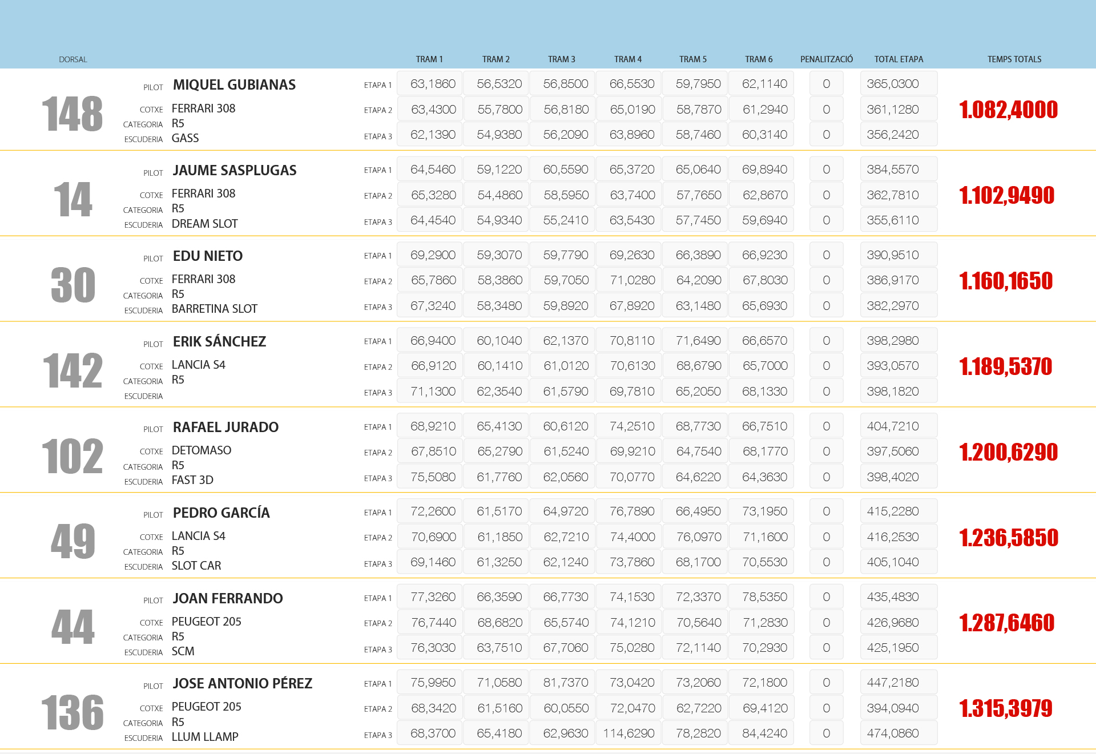Screen dimensions: 1096x754
Task: Click Edu Nieto Etapa 1 penalty field
Action: coord(826,255)
